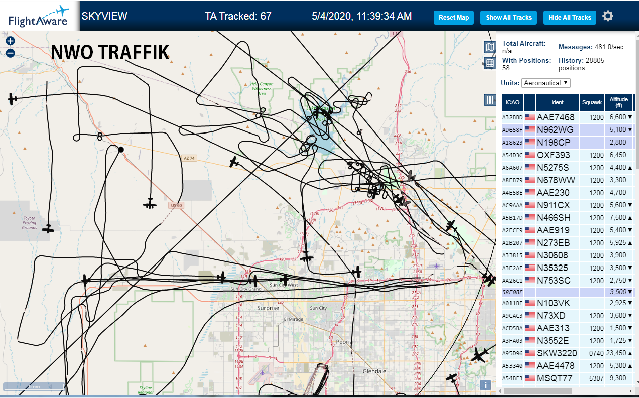Select aircraft row N911CX
The height and width of the screenshot is (398, 639).
tap(567, 205)
